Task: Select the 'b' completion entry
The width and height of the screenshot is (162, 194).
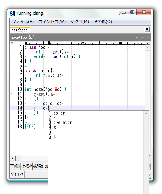Action: pos(96,132)
